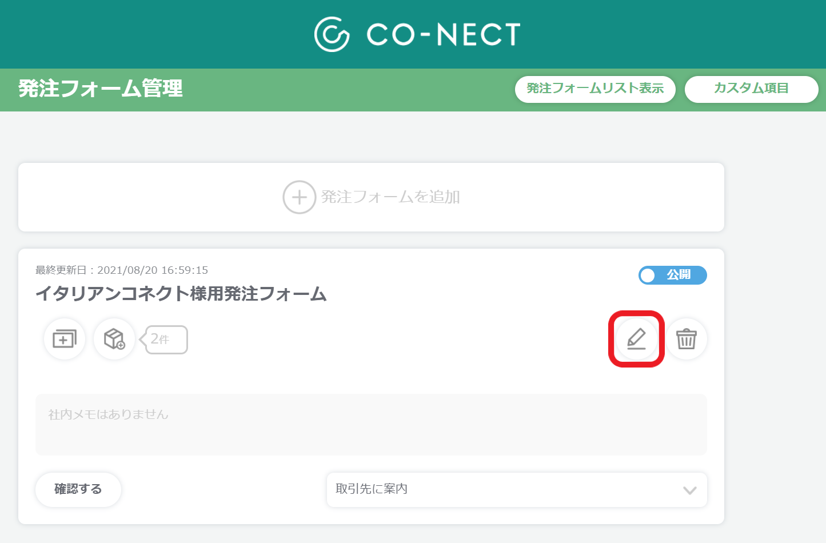This screenshot has width=826, height=543.
Task: Open 発注フォームリスト表示 view
Action: tap(595, 89)
